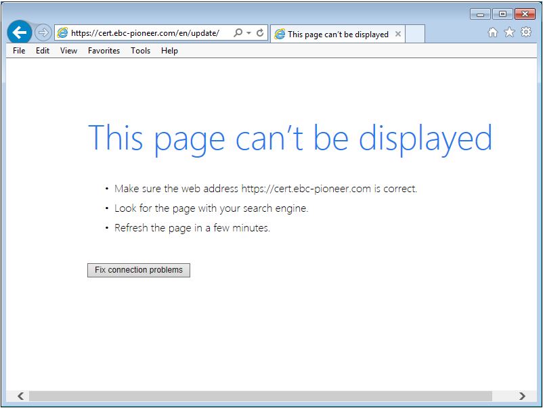Refresh the page using the reload icon
Image resolution: width=543 pixels, height=408 pixels.
click(260, 33)
